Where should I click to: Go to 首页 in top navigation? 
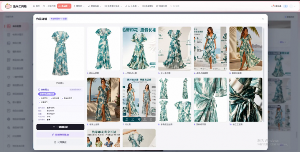[x=36, y=6]
